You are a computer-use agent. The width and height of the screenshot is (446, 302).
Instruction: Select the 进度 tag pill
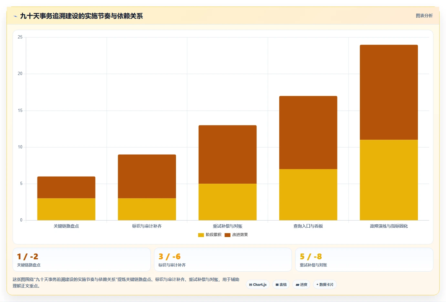[x=301, y=285]
